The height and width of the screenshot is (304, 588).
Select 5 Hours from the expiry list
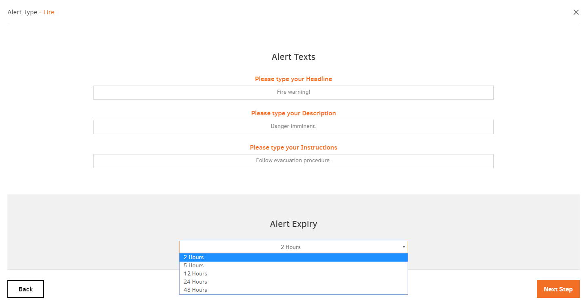[293, 266]
